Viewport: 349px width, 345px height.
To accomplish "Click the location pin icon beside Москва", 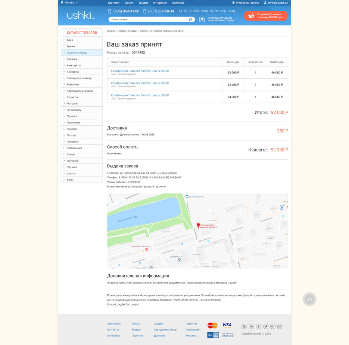I will pos(62,3).
